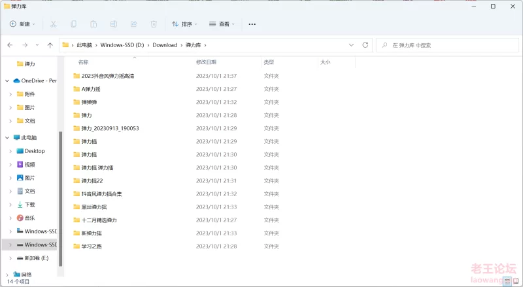Switch to large icons view in status bar
523x287 pixels.
point(516,281)
